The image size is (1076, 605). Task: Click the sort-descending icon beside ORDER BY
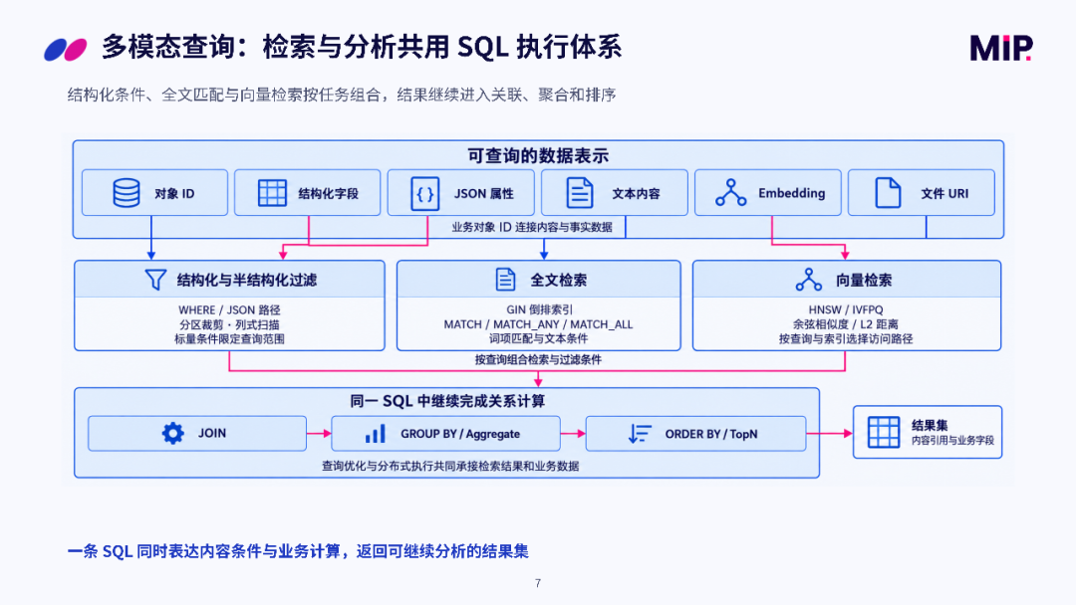pos(640,434)
